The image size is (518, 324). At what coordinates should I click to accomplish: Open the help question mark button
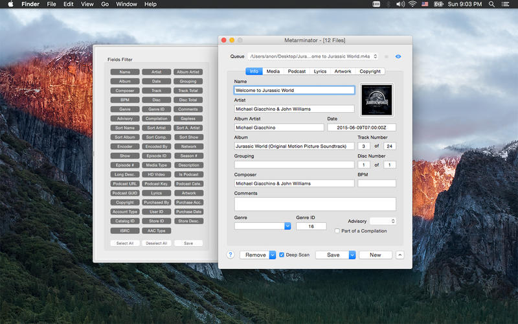point(231,255)
